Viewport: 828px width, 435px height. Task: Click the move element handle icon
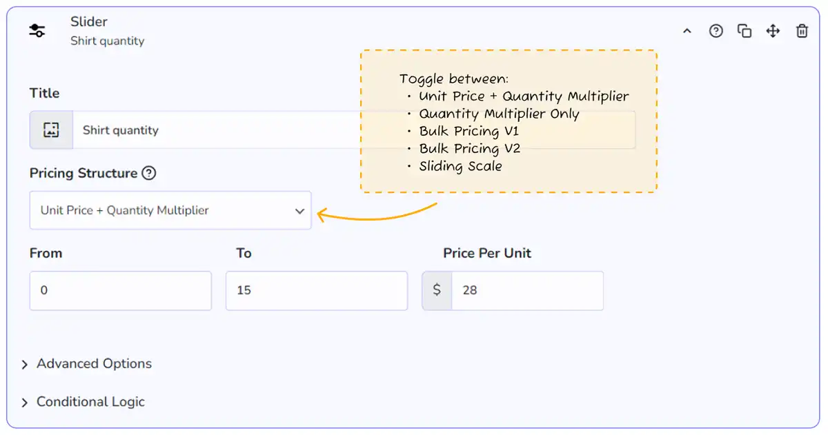(773, 31)
